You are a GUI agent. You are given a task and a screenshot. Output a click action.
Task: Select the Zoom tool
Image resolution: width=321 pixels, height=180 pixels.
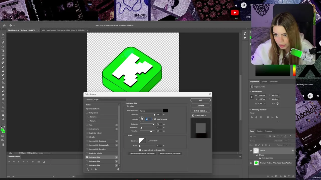[3, 119]
